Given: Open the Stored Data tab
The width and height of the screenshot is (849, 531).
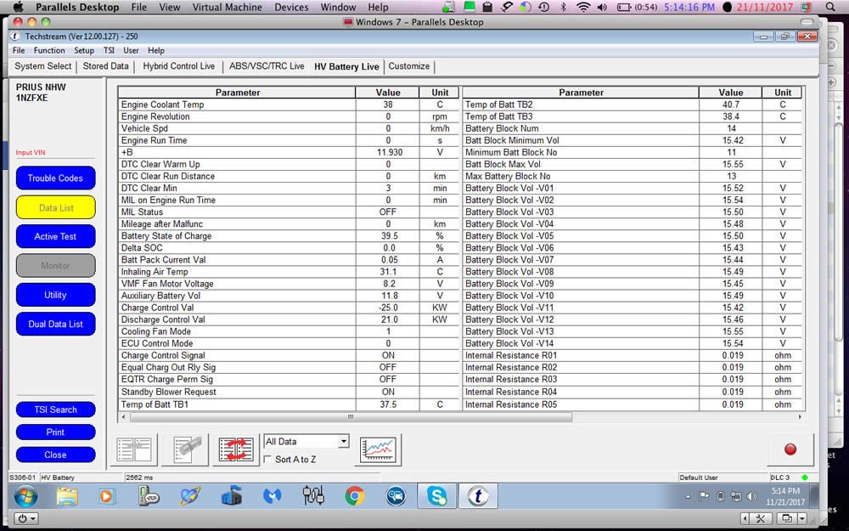Looking at the screenshot, I should coord(104,65).
